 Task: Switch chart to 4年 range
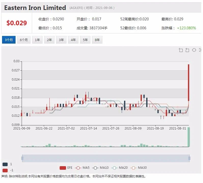coord(73,40)
